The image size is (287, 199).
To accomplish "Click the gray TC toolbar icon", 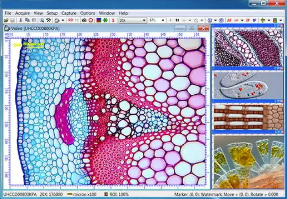I will coord(77,20).
